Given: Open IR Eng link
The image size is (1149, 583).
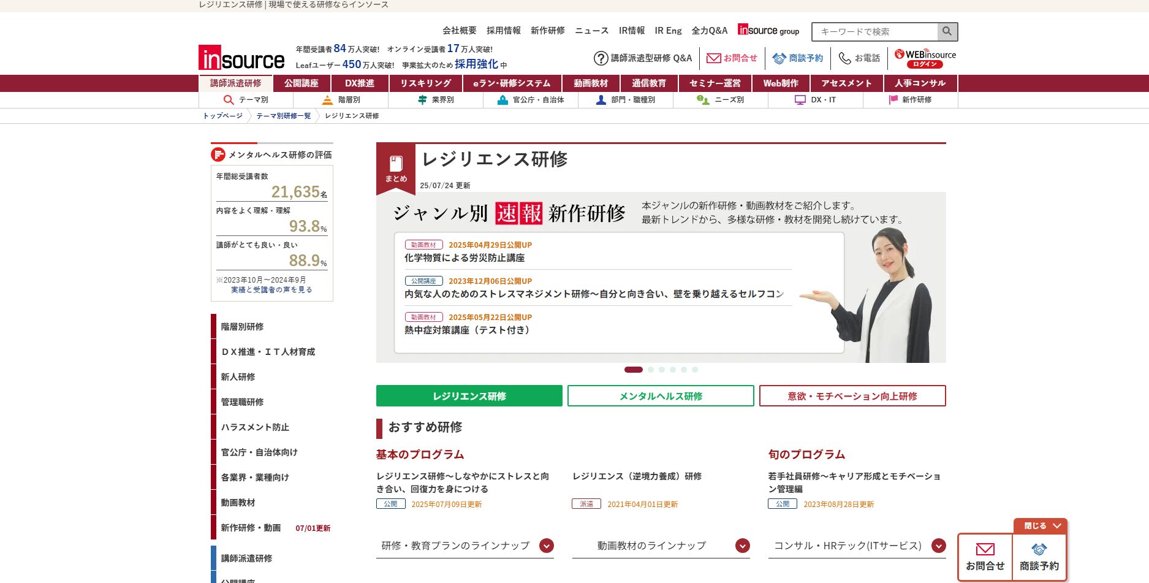Looking at the screenshot, I should pos(668,31).
